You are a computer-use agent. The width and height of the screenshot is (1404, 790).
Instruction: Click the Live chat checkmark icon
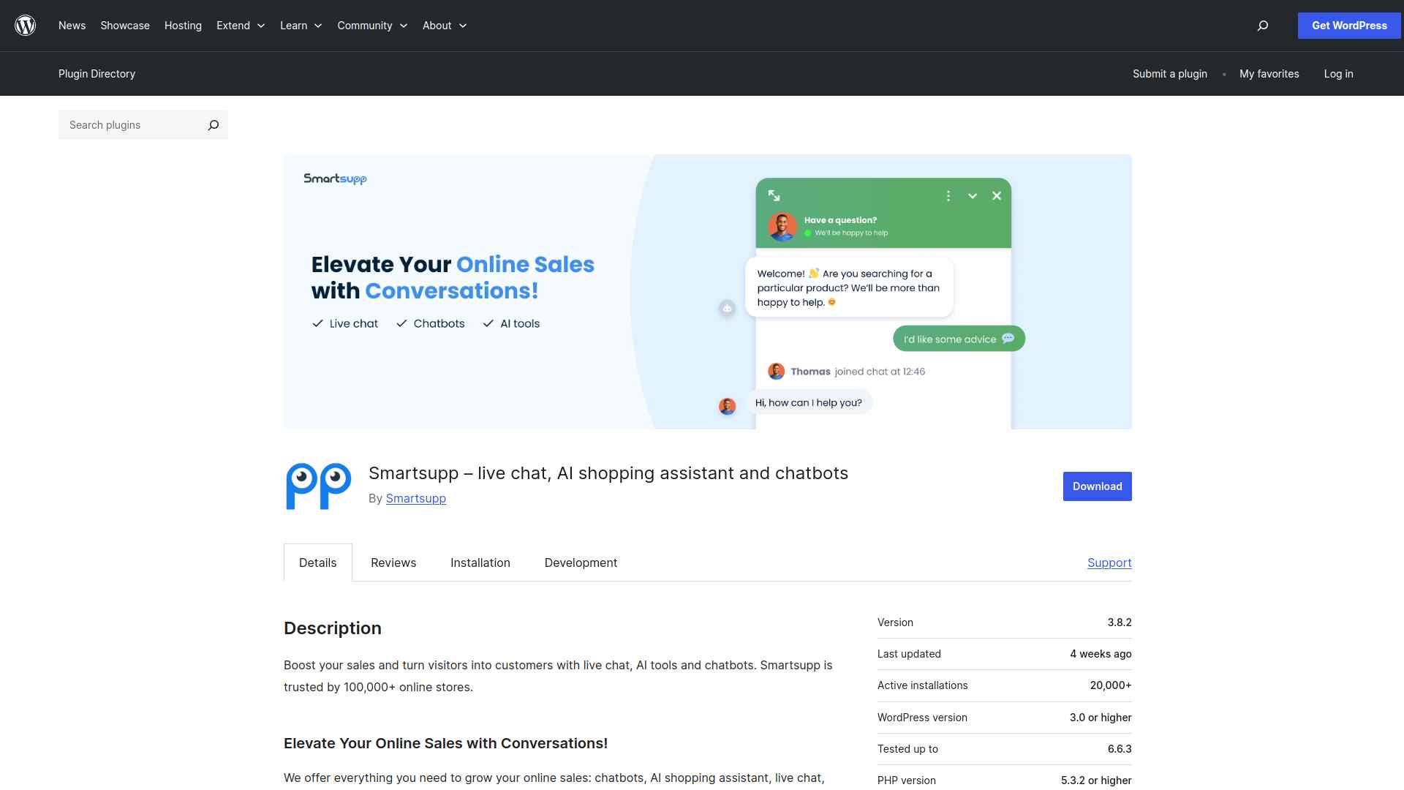317,323
